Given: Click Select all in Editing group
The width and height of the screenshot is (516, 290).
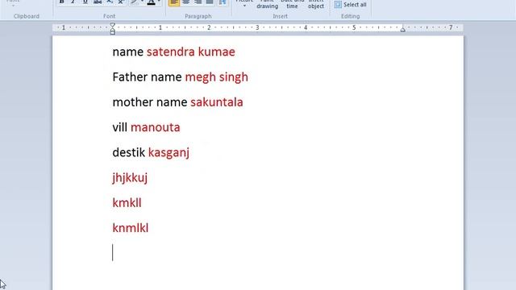Looking at the screenshot, I should click(351, 5).
